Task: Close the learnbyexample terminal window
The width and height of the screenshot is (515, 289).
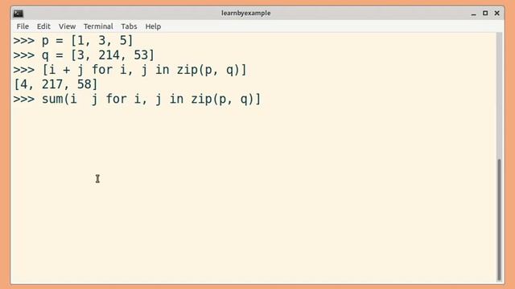Action: (497, 13)
